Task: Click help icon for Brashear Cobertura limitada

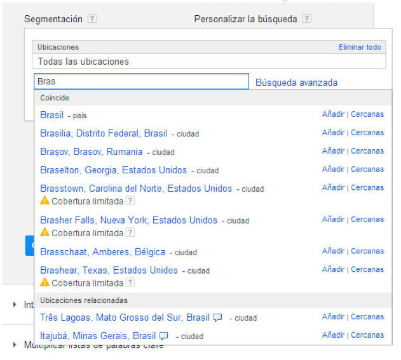Action: coord(130,283)
